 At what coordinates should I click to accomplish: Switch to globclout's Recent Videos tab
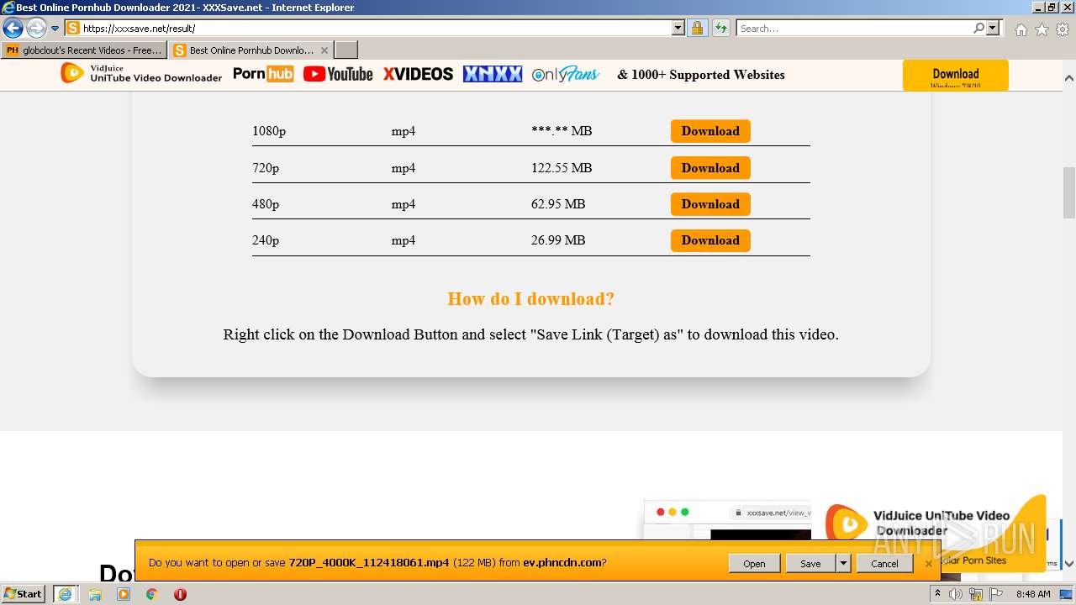(84, 50)
